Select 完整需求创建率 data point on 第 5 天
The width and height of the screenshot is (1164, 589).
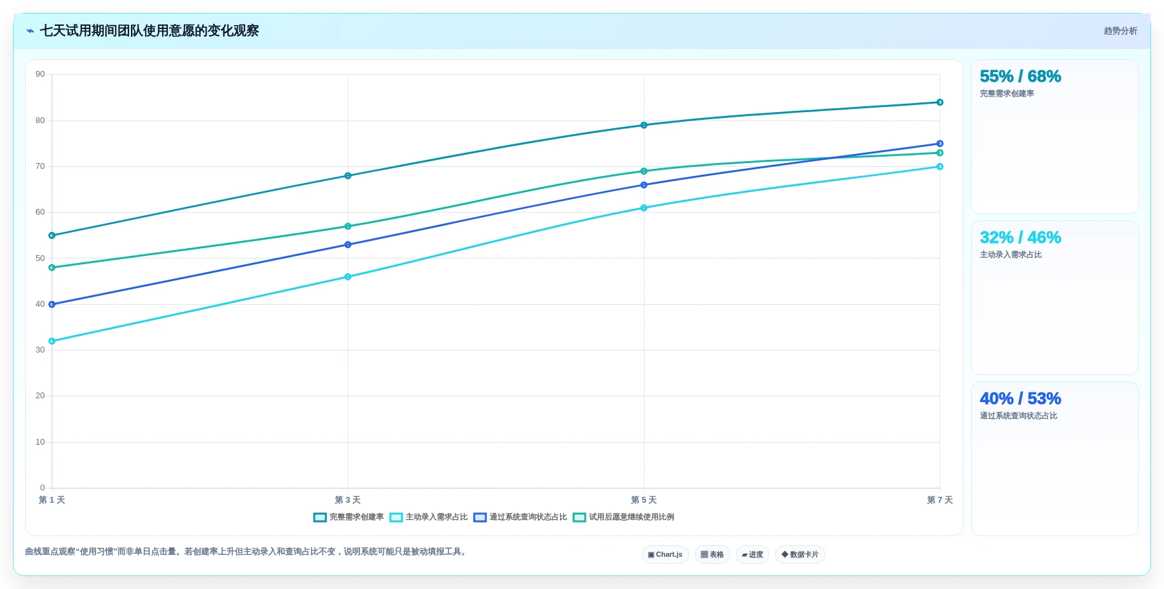tap(644, 125)
